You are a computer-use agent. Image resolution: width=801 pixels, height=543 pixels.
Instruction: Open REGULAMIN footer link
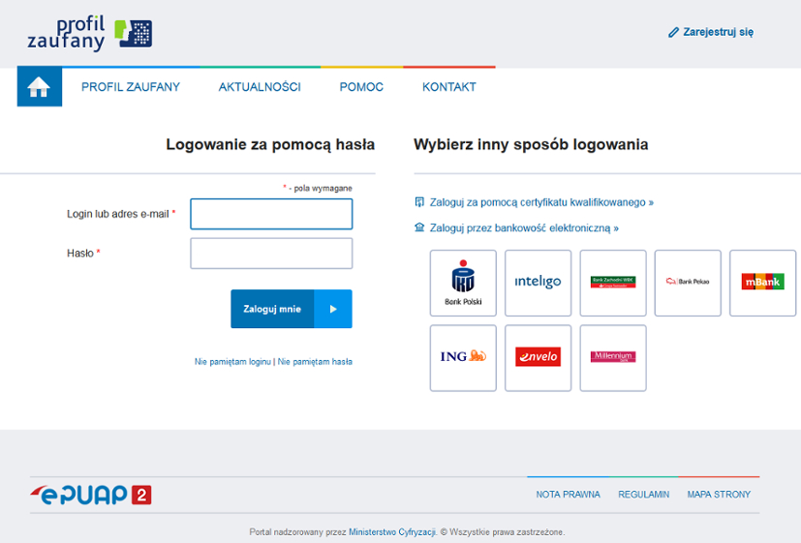(644, 495)
